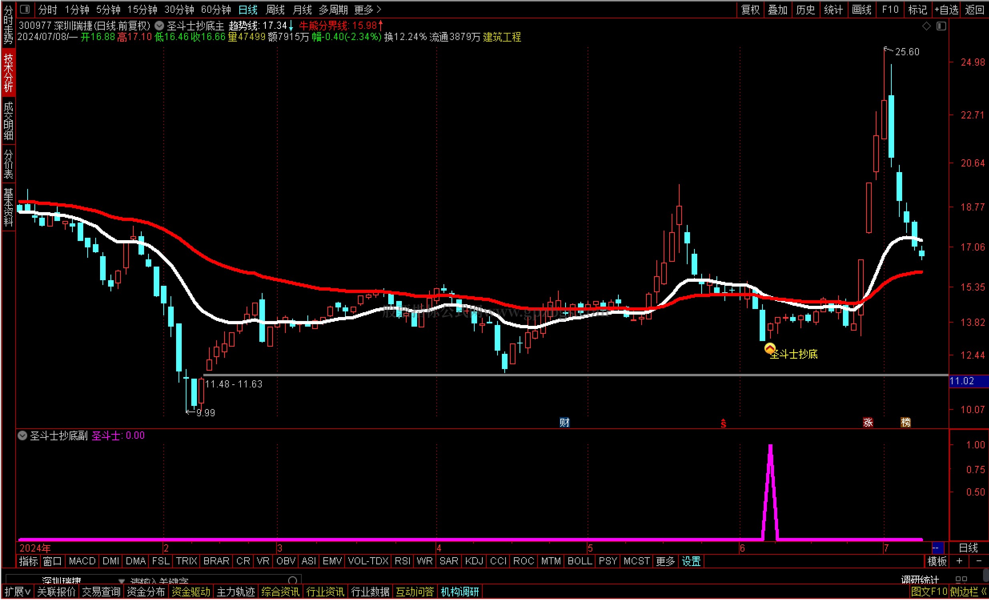Select the SAR indicator
The image size is (989, 600).
[449, 561]
